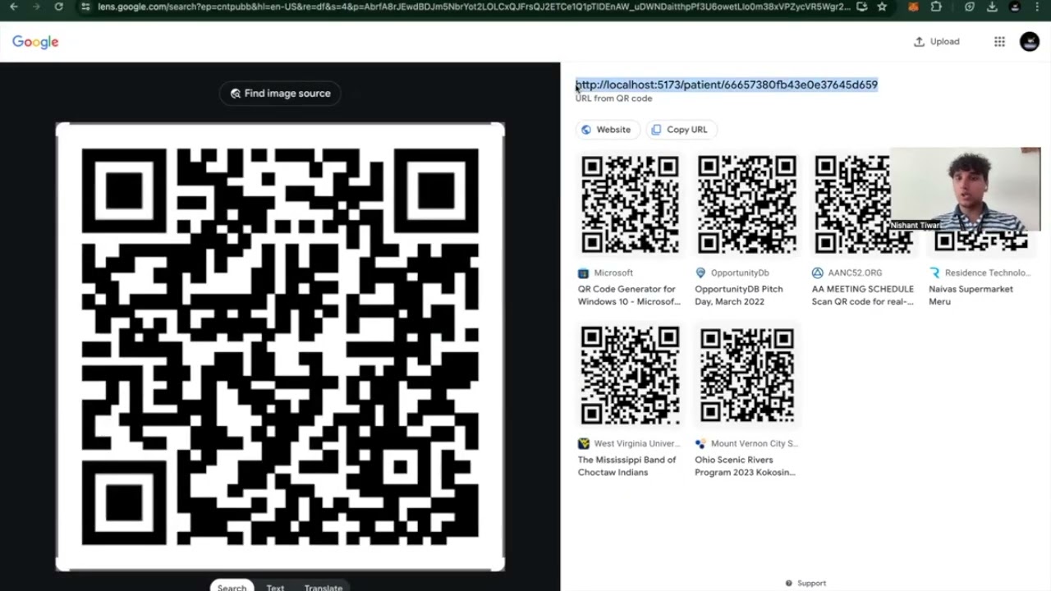
Task: Click the AANC52.ORG source favicon
Action: click(x=817, y=273)
